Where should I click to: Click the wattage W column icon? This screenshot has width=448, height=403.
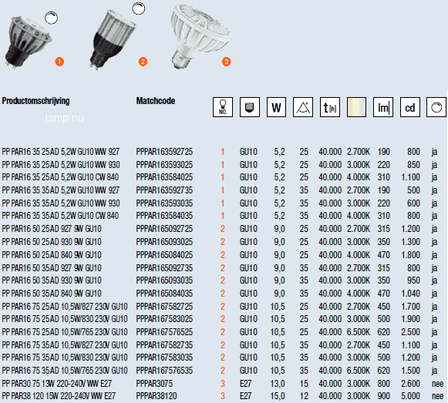pyautogui.click(x=276, y=107)
